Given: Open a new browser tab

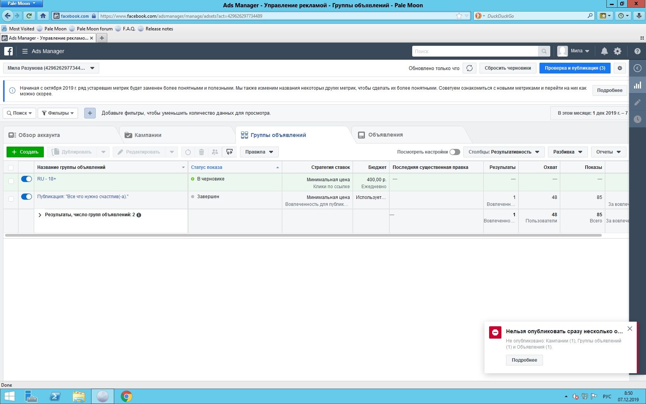Looking at the screenshot, I should pyautogui.click(x=102, y=38).
